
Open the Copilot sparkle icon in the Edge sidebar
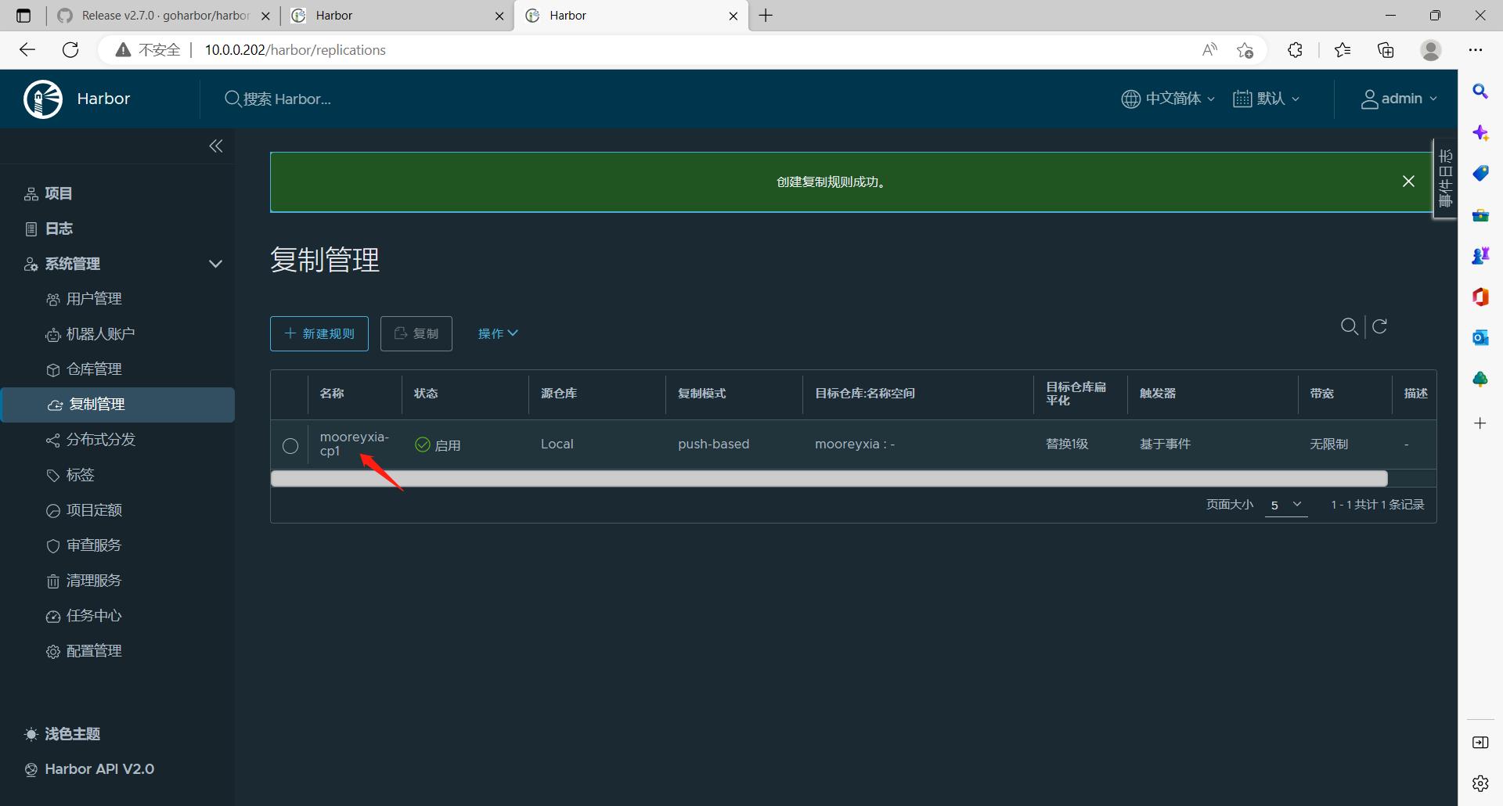pyautogui.click(x=1480, y=133)
